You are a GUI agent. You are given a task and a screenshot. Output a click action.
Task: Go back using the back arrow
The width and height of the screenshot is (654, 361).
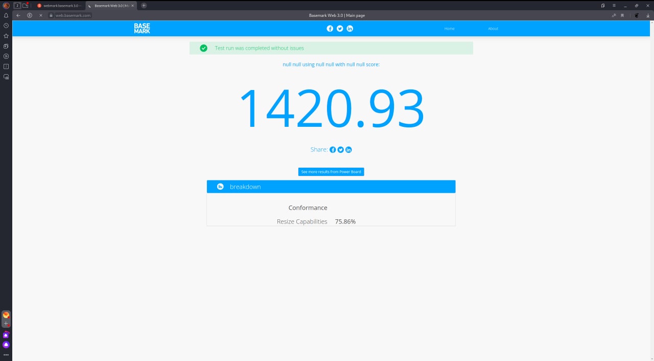coord(18,15)
